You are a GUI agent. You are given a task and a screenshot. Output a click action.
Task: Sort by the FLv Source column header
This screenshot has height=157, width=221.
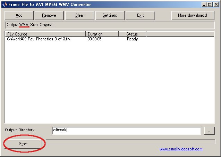click(x=45, y=34)
